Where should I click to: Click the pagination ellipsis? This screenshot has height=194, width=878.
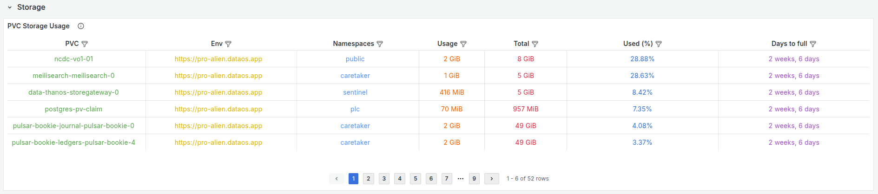[461, 179]
